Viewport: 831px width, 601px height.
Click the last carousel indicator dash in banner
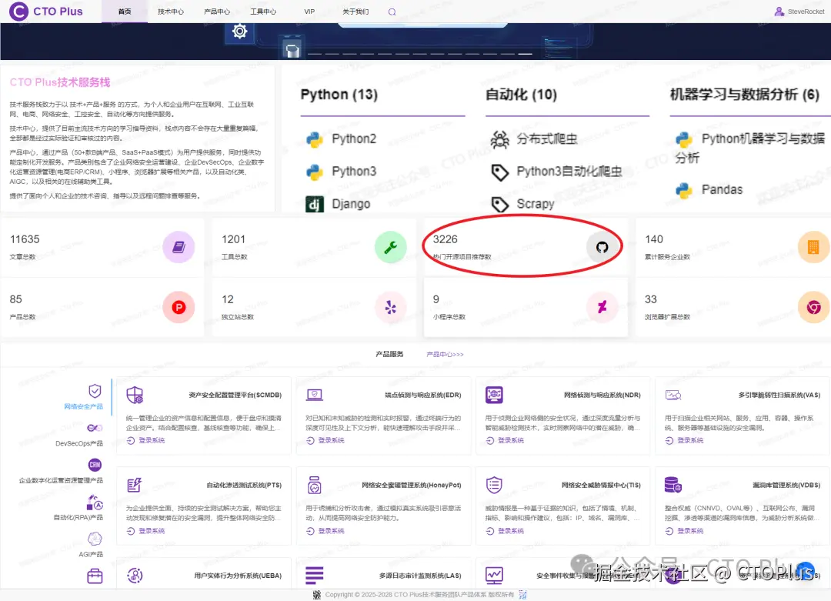[526, 54]
